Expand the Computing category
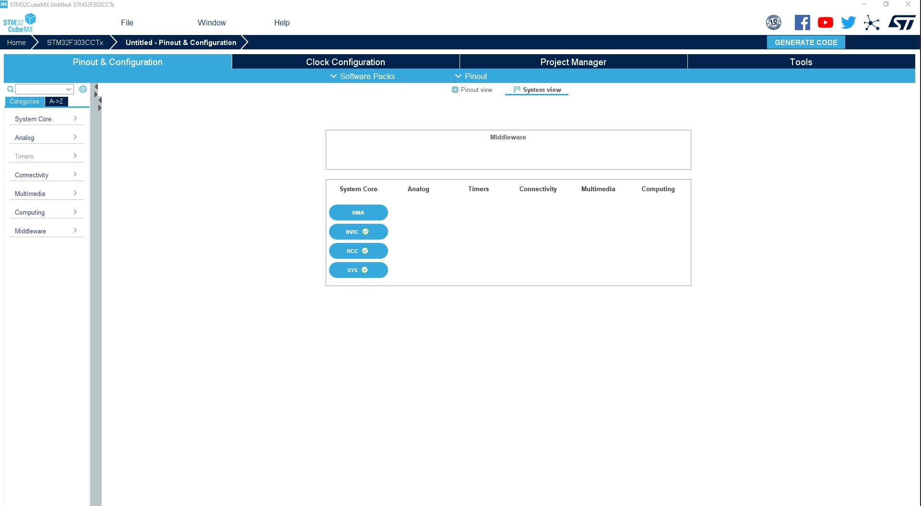Viewport: 921px width, 506px height. (x=46, y=212)
